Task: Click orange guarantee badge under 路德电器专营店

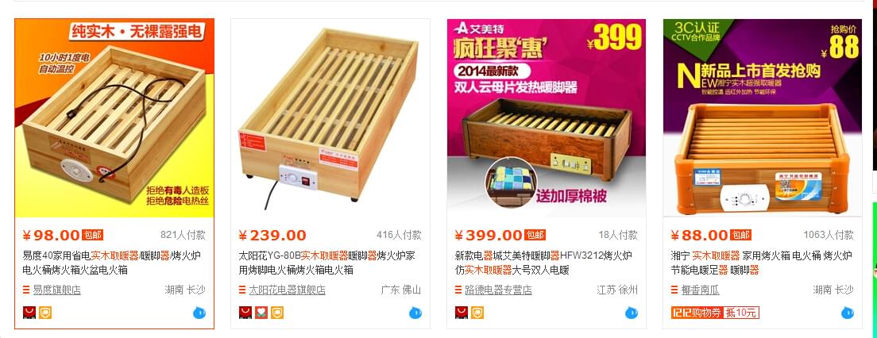Action: pyautogui.click(x=477, y=313)
